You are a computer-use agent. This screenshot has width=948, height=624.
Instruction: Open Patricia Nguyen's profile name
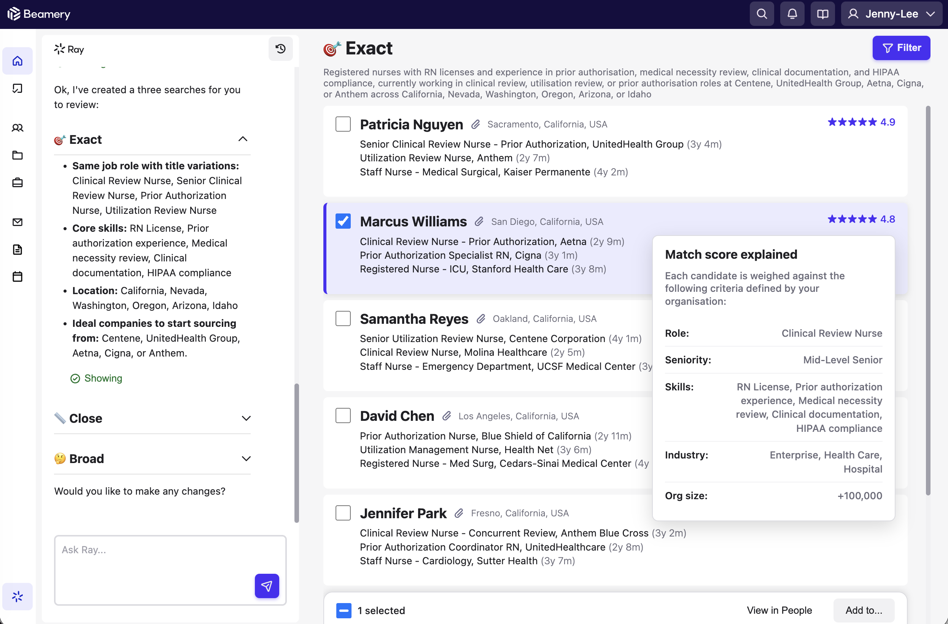(x=412, y=124)
